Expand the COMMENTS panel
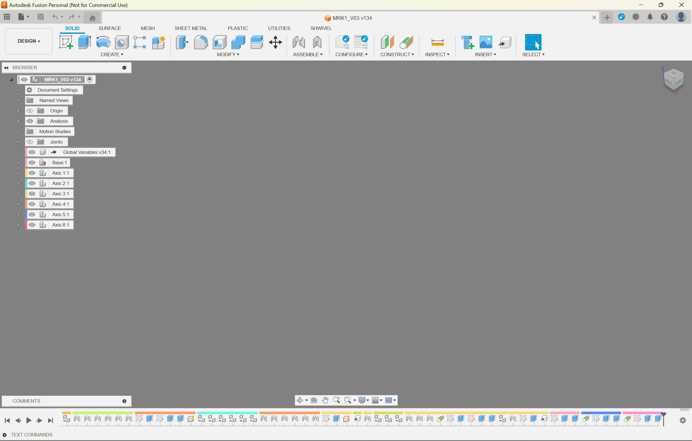Image resolution: width=692 pixels, height=441 pixels. pos(124,401)
